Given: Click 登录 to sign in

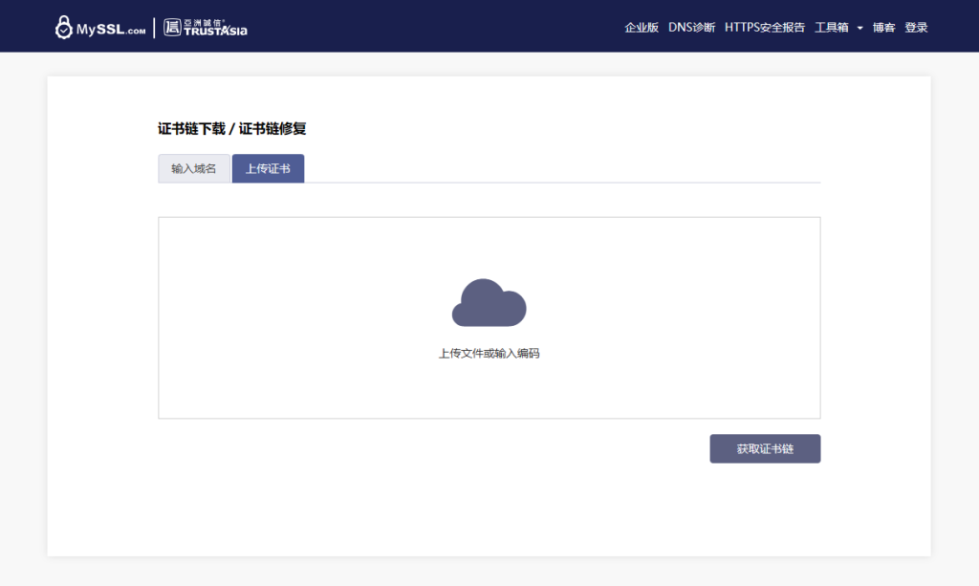Looking at the screenshot, I should [x=916, y=28].
